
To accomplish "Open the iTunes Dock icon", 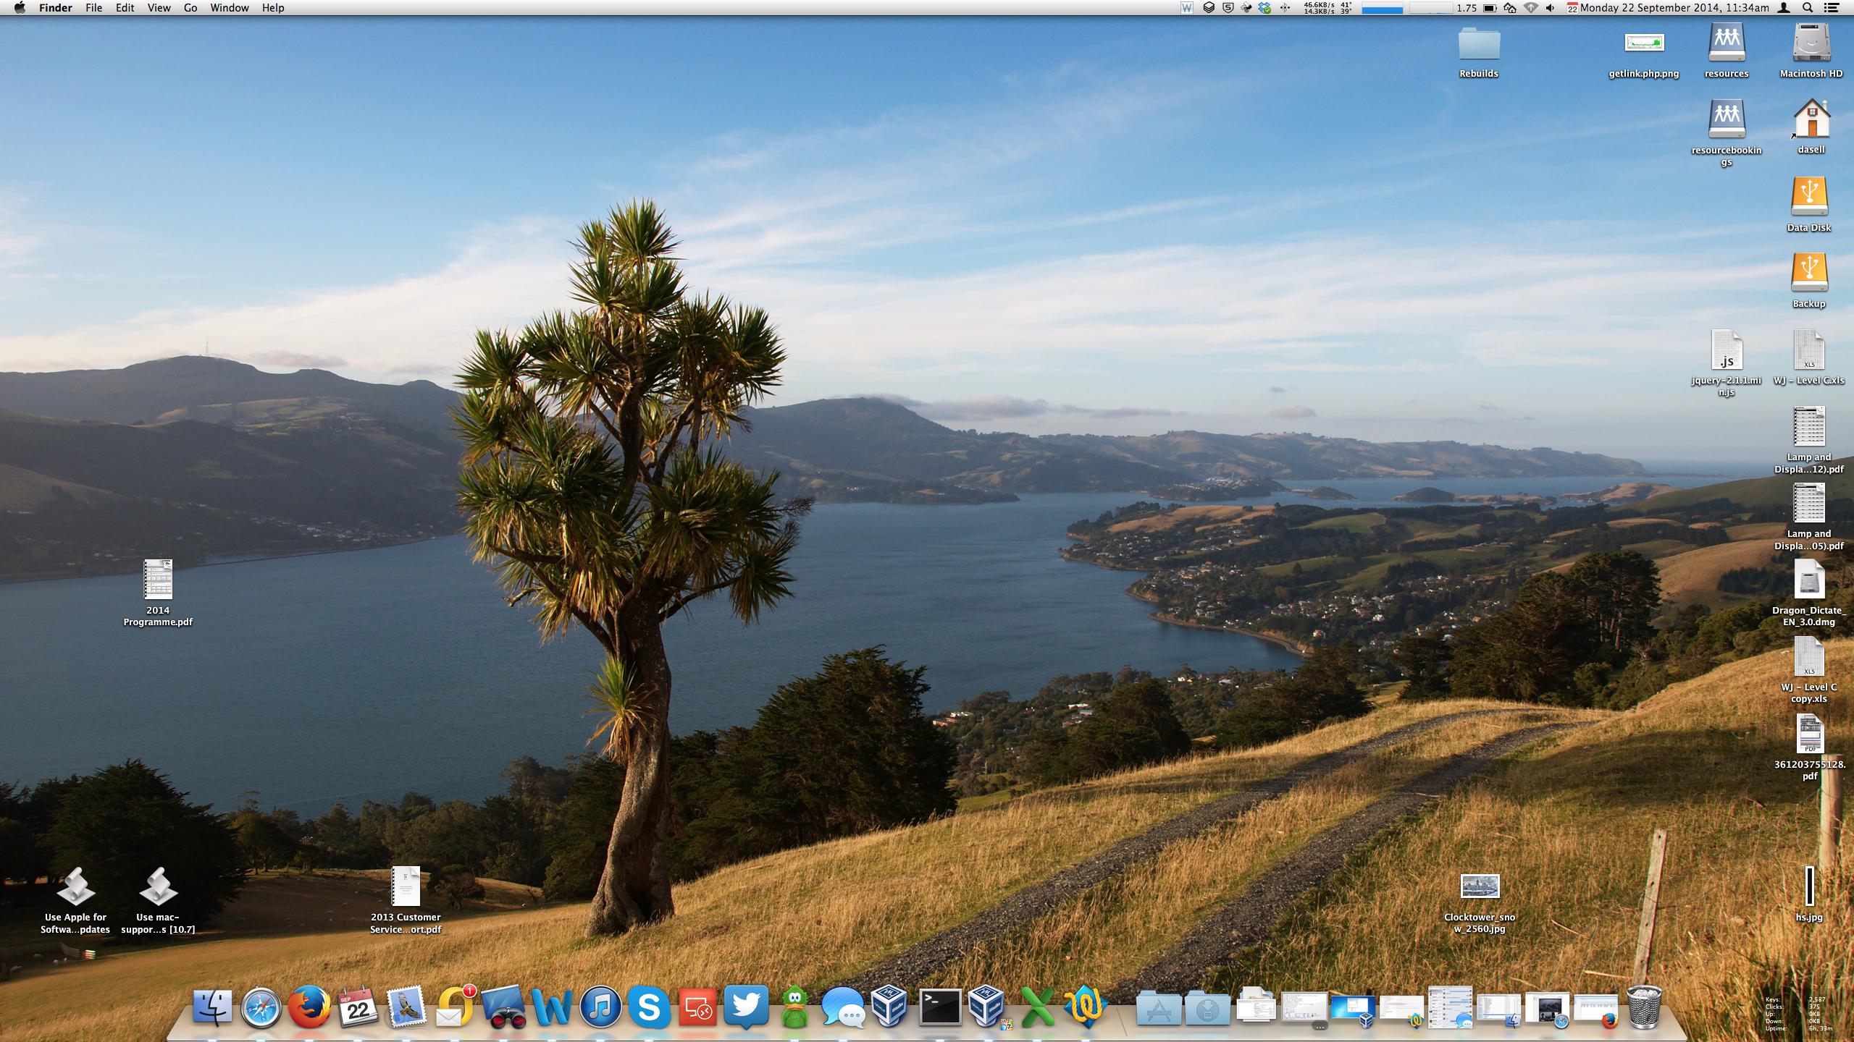I will [600, 1008].
